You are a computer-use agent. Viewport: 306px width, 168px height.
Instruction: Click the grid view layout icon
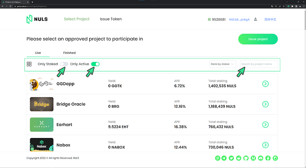tap(29, 64)
